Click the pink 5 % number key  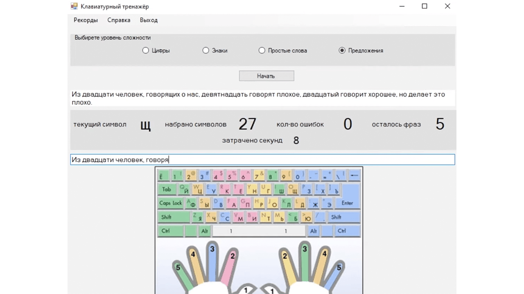(231, 176)
